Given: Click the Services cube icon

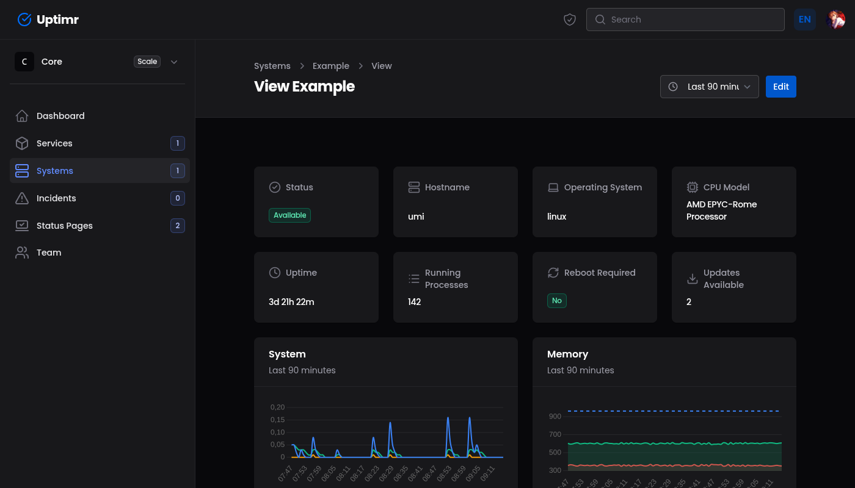Looking at the screenshot, I should coord(22,143).
